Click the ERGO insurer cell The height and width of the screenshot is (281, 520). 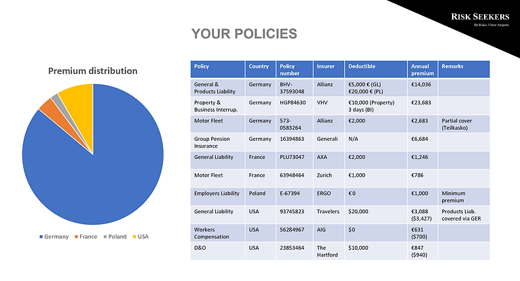(329, 196)
